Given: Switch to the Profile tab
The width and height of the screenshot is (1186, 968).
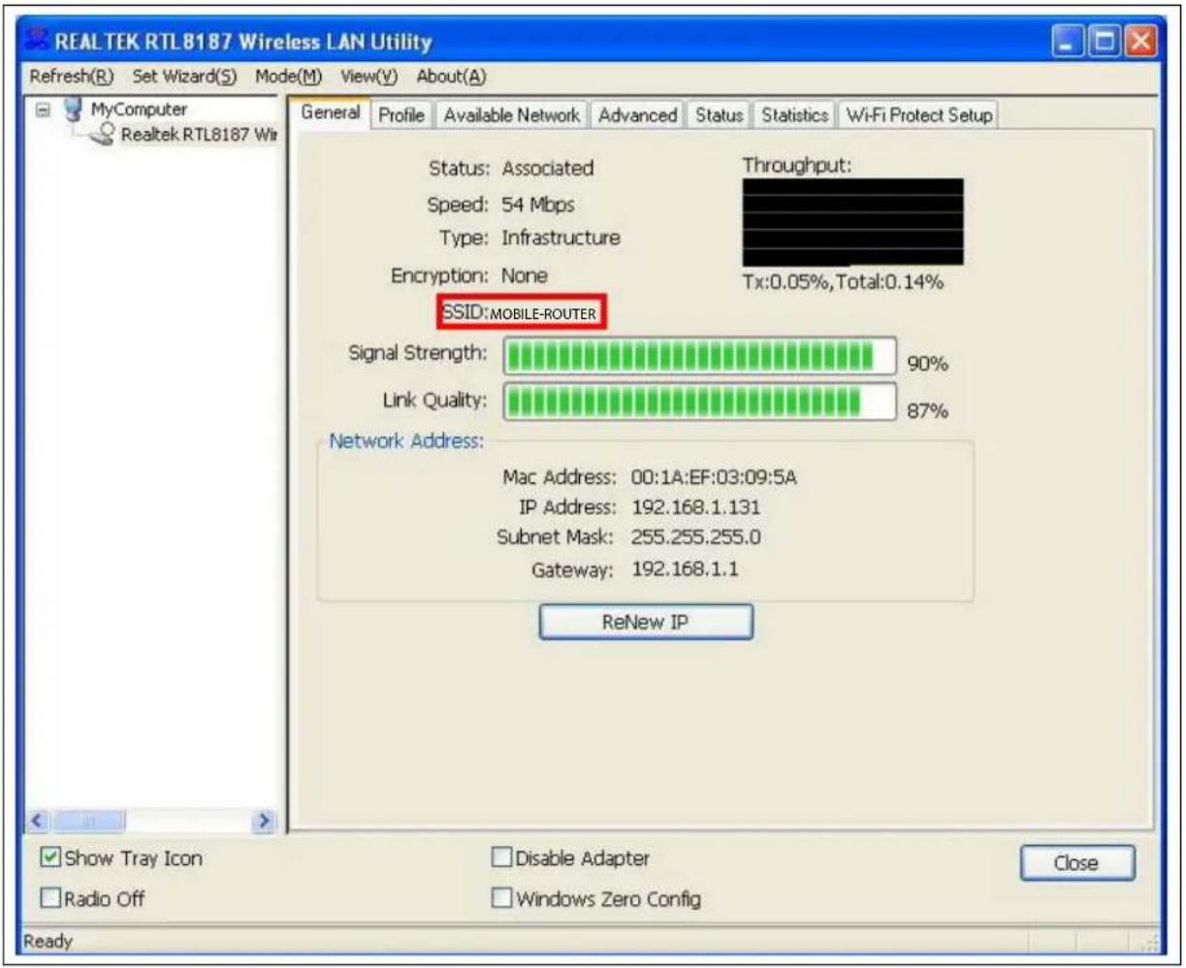Looking at the screenshot, I should pyautogui.click(x=401, y=114).
